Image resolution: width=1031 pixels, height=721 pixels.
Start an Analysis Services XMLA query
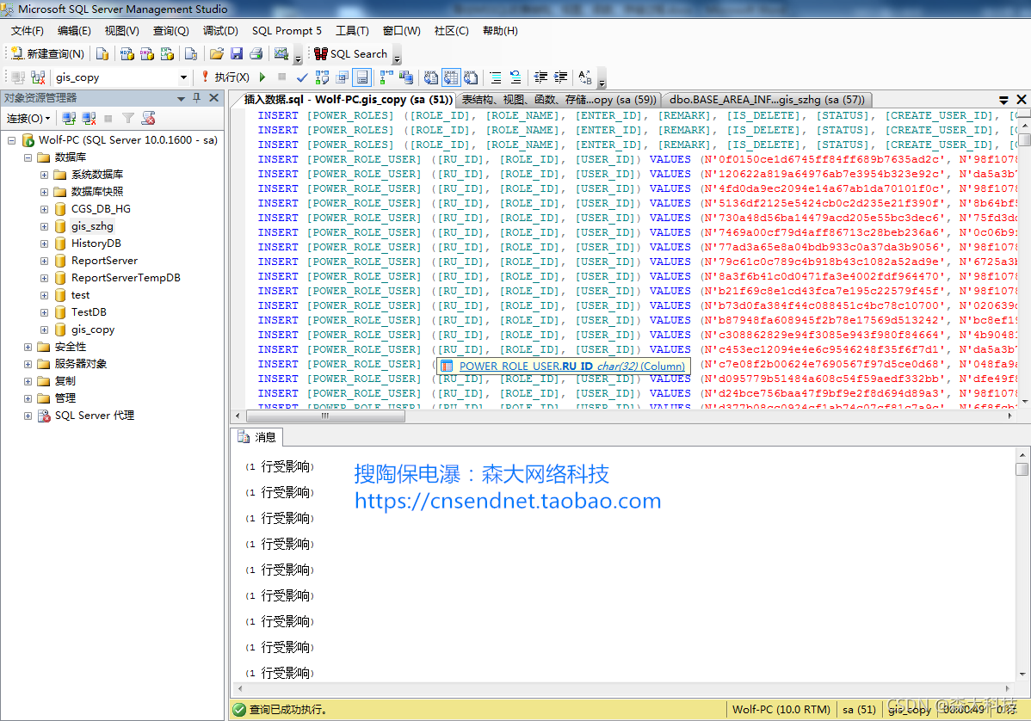[x=168, y=54]
